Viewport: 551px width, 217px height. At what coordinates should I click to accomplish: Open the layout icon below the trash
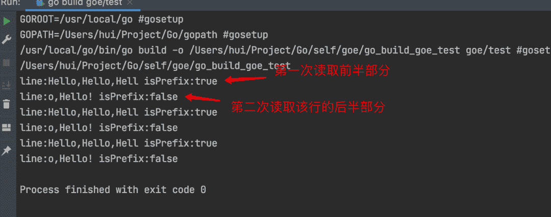(x=7, y=127)
